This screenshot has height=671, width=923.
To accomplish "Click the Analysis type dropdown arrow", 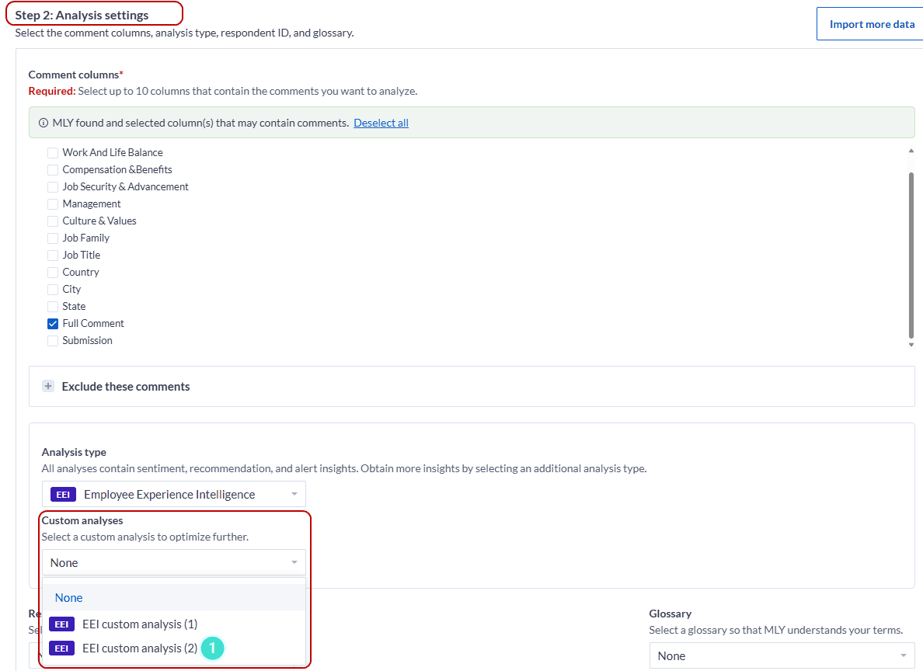I will pos(294,495).
